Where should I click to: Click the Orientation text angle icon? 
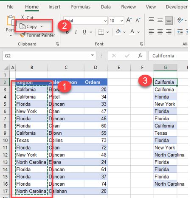pos(180,20)
